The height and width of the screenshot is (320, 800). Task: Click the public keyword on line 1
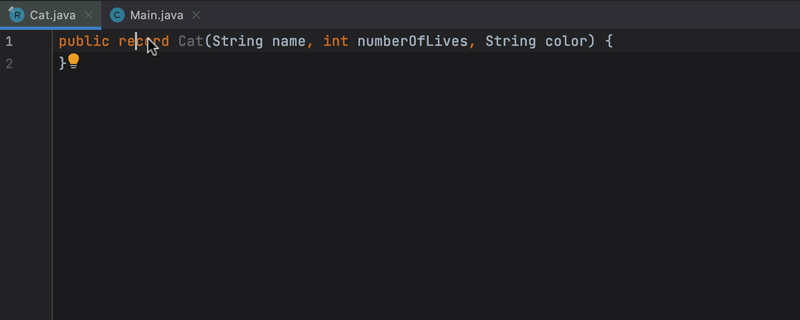coord(83,41)
